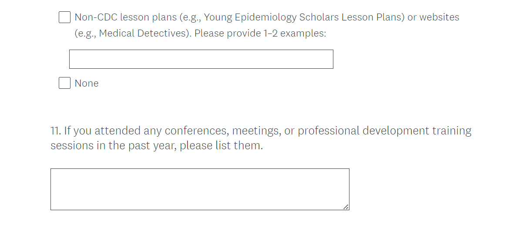Focus the conferences and meetings text area
Viewport: 524px width, 225px height.
[200, 189]
